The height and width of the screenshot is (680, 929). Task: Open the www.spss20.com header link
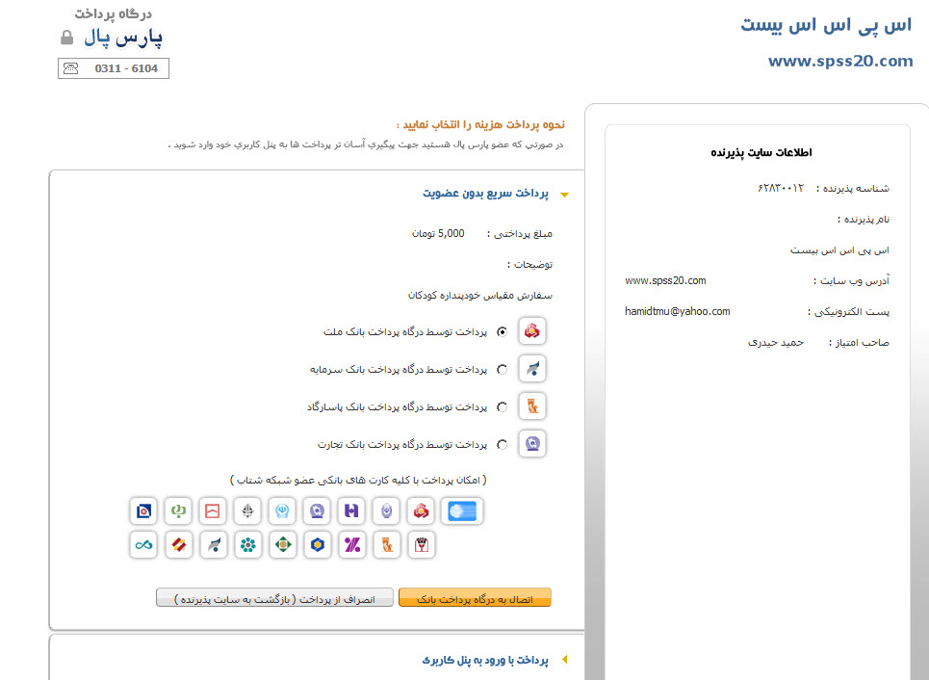[839, 61]
